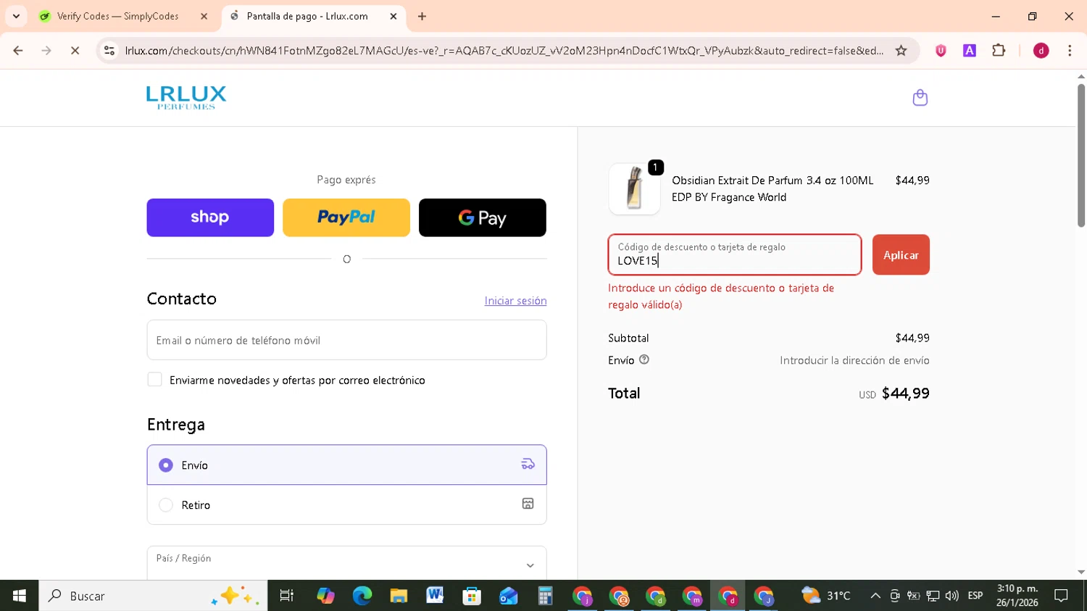Open the shopping bag cart icon
1087x611 pixels.
(920, 98)
